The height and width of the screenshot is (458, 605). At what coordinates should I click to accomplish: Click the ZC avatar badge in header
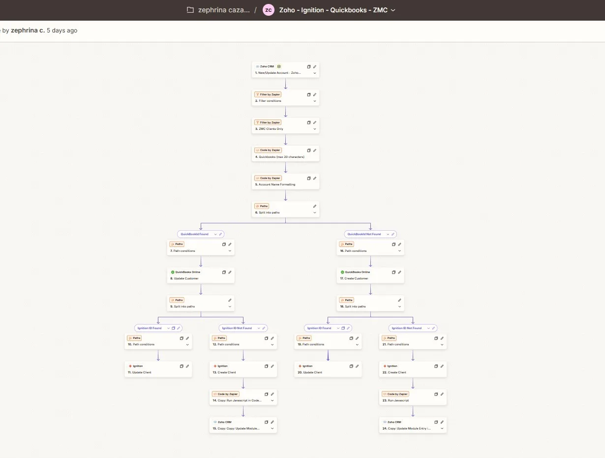pyautogui.click(x=269, y=10)
